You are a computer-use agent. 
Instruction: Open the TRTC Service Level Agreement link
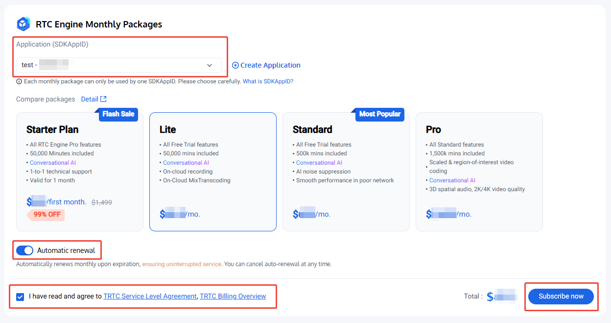click(150, 296)
